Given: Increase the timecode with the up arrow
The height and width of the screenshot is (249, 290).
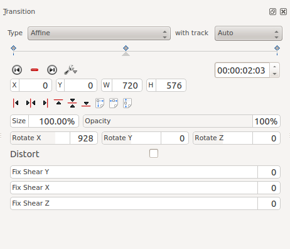Looking at the screenshot, I should (x=274, y=67).
